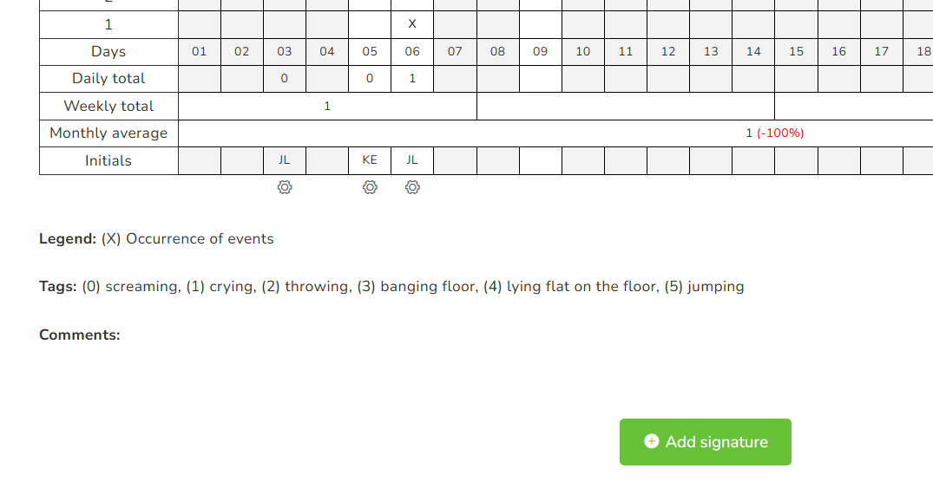Click the KE initials cell

pyautogui.click(x=370, y=160)
